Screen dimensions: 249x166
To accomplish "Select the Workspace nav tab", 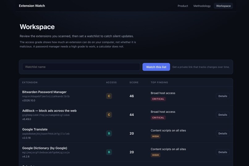I will 223,6.
